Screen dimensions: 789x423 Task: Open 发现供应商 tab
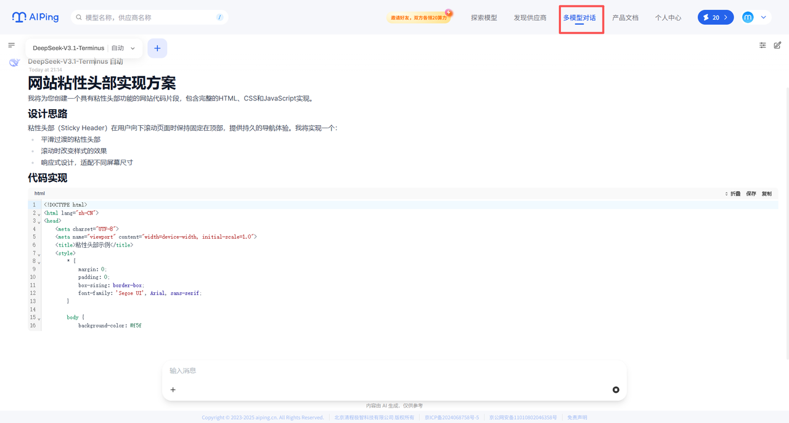[x=530, y=18]
